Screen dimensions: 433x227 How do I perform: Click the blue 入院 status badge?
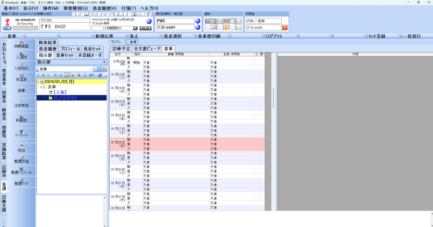tap(7, 28)
